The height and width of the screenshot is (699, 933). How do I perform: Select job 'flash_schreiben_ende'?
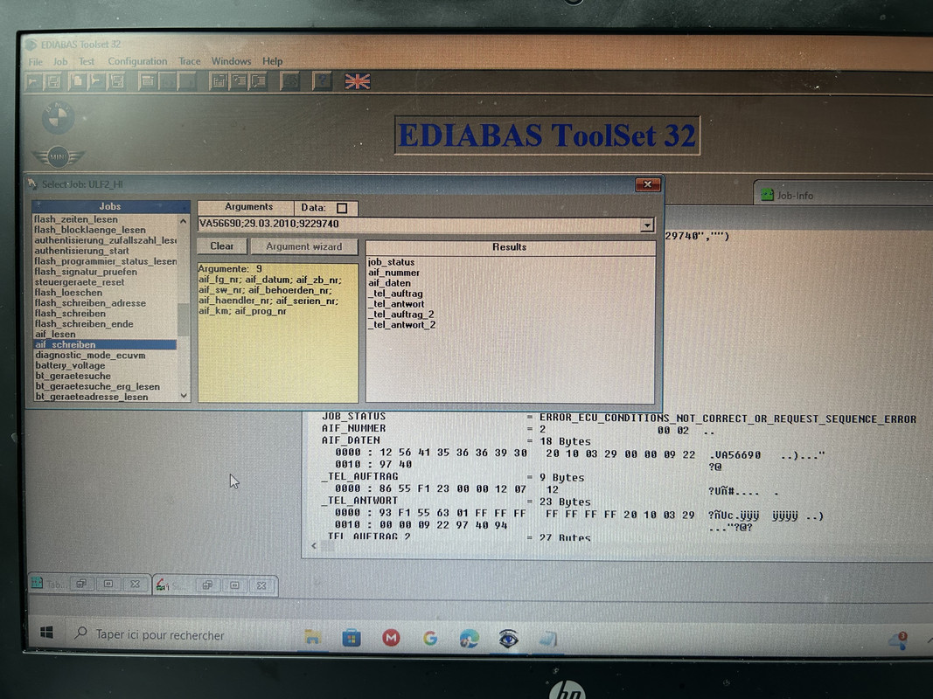click(x=83, y=324)
